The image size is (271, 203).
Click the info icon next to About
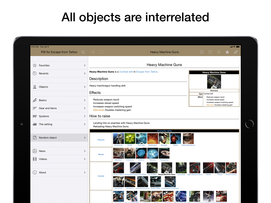click(x=35, y=172)
